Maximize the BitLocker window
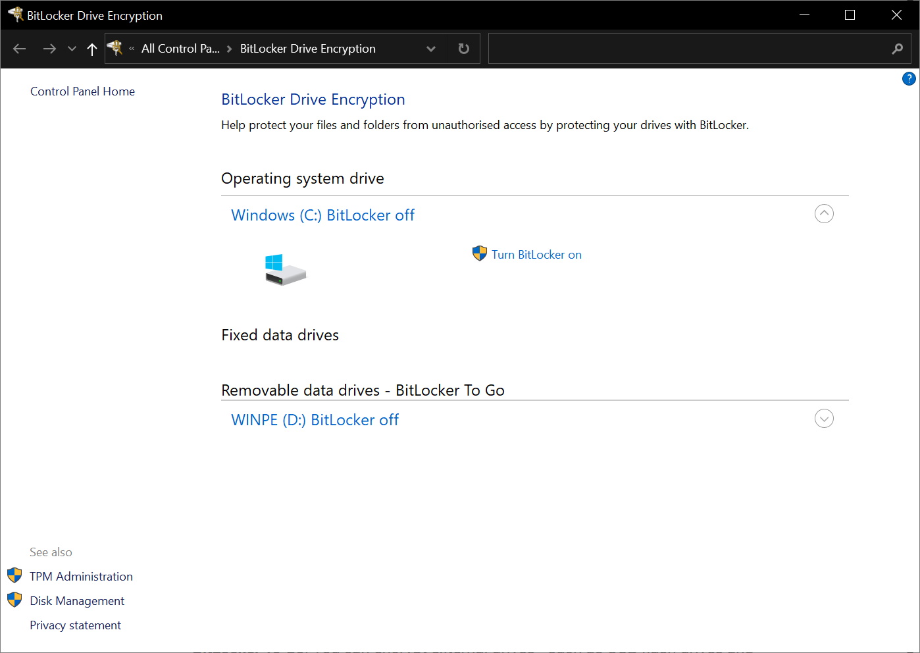920x653 pixels. [850, 14]
